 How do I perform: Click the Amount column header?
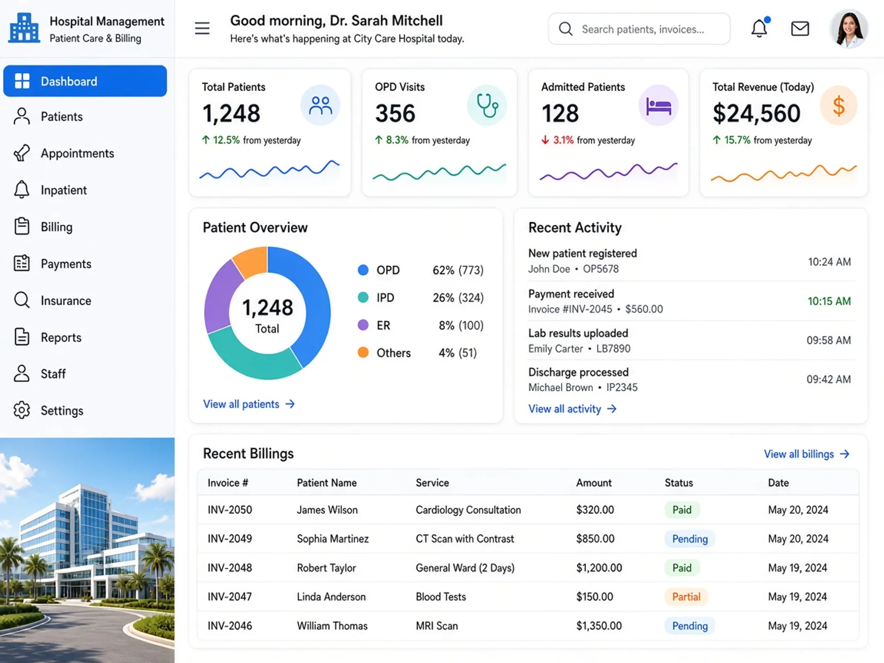pos(594,483)
